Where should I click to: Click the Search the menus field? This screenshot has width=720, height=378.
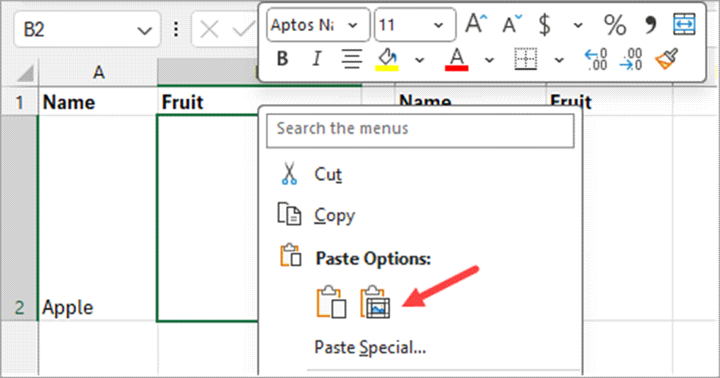pyautogui.click(x=420, y=129)
